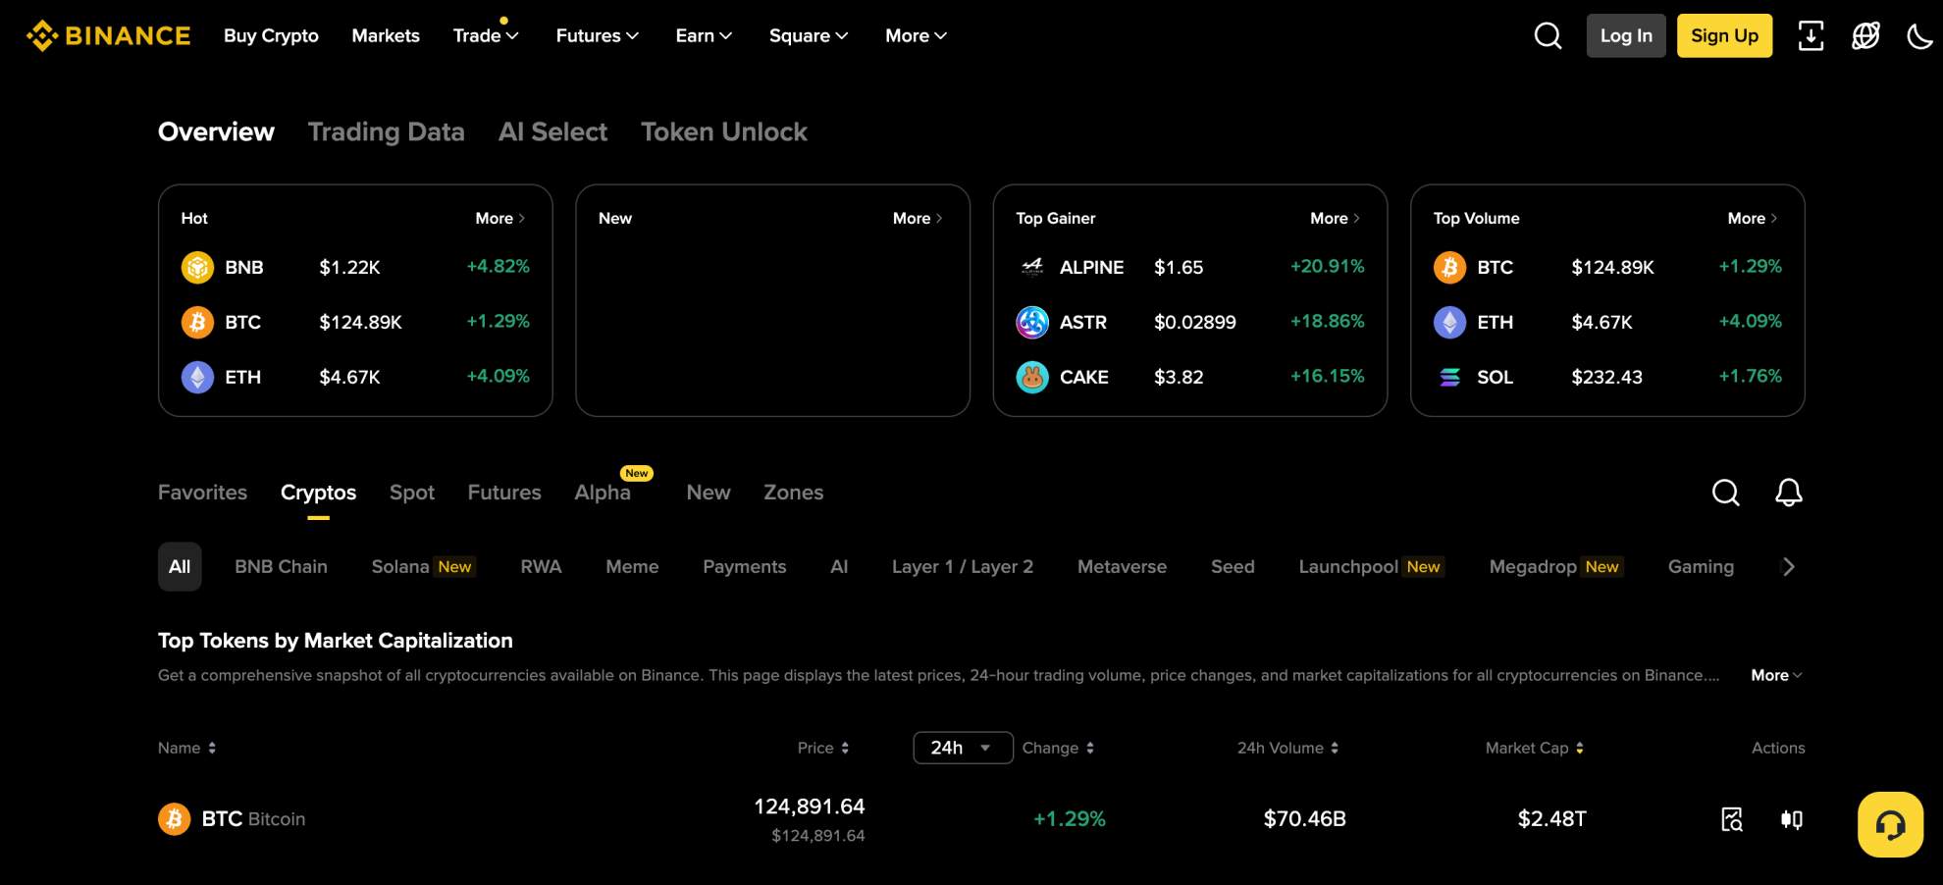
Task: Switch to the Token Unlock tab
Action: [724, 131]
